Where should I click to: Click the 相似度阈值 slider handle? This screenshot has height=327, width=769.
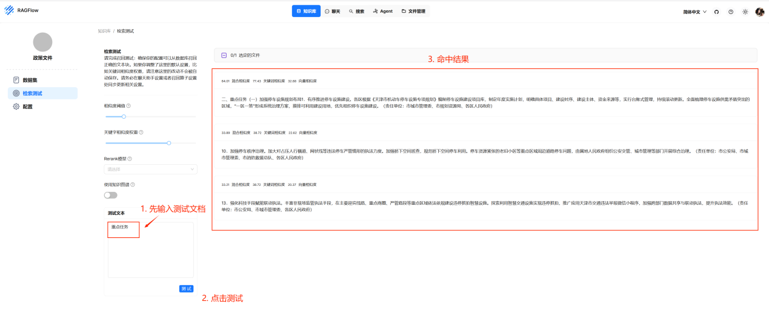[x=124, y=116]
